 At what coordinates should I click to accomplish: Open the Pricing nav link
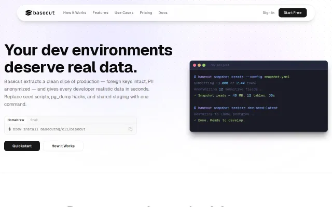pyautogui.click(x=146, y=12)
